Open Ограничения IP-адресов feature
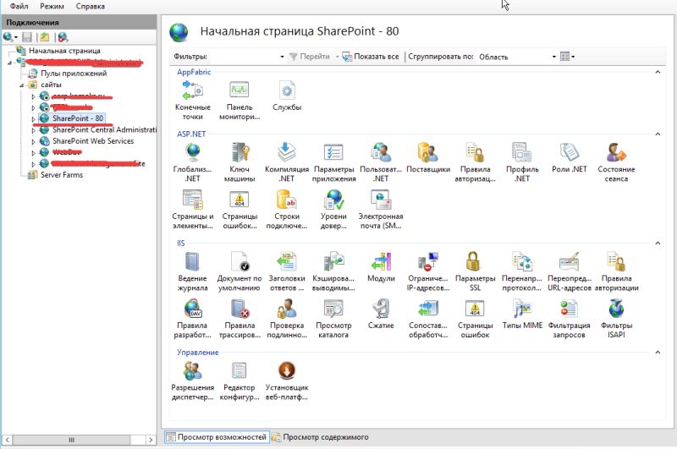Image resolution: width=677 pixels, height=449 pixels. pos(428,271)
